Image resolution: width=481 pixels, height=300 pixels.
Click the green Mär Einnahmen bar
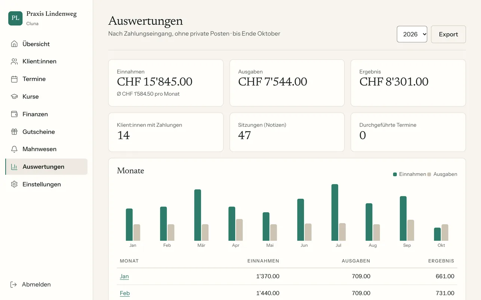pos(198,215)
